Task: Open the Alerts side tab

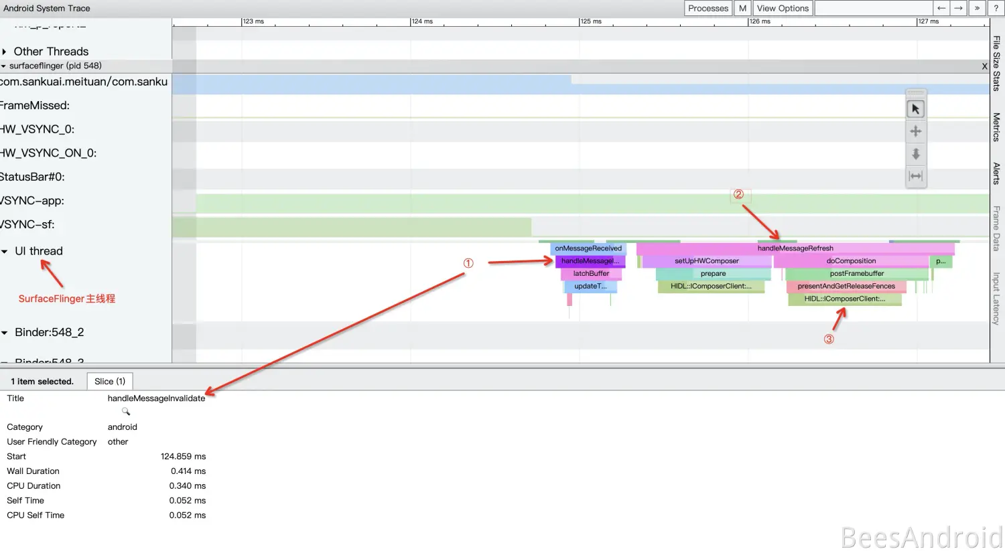Action: tap(997, 173)
